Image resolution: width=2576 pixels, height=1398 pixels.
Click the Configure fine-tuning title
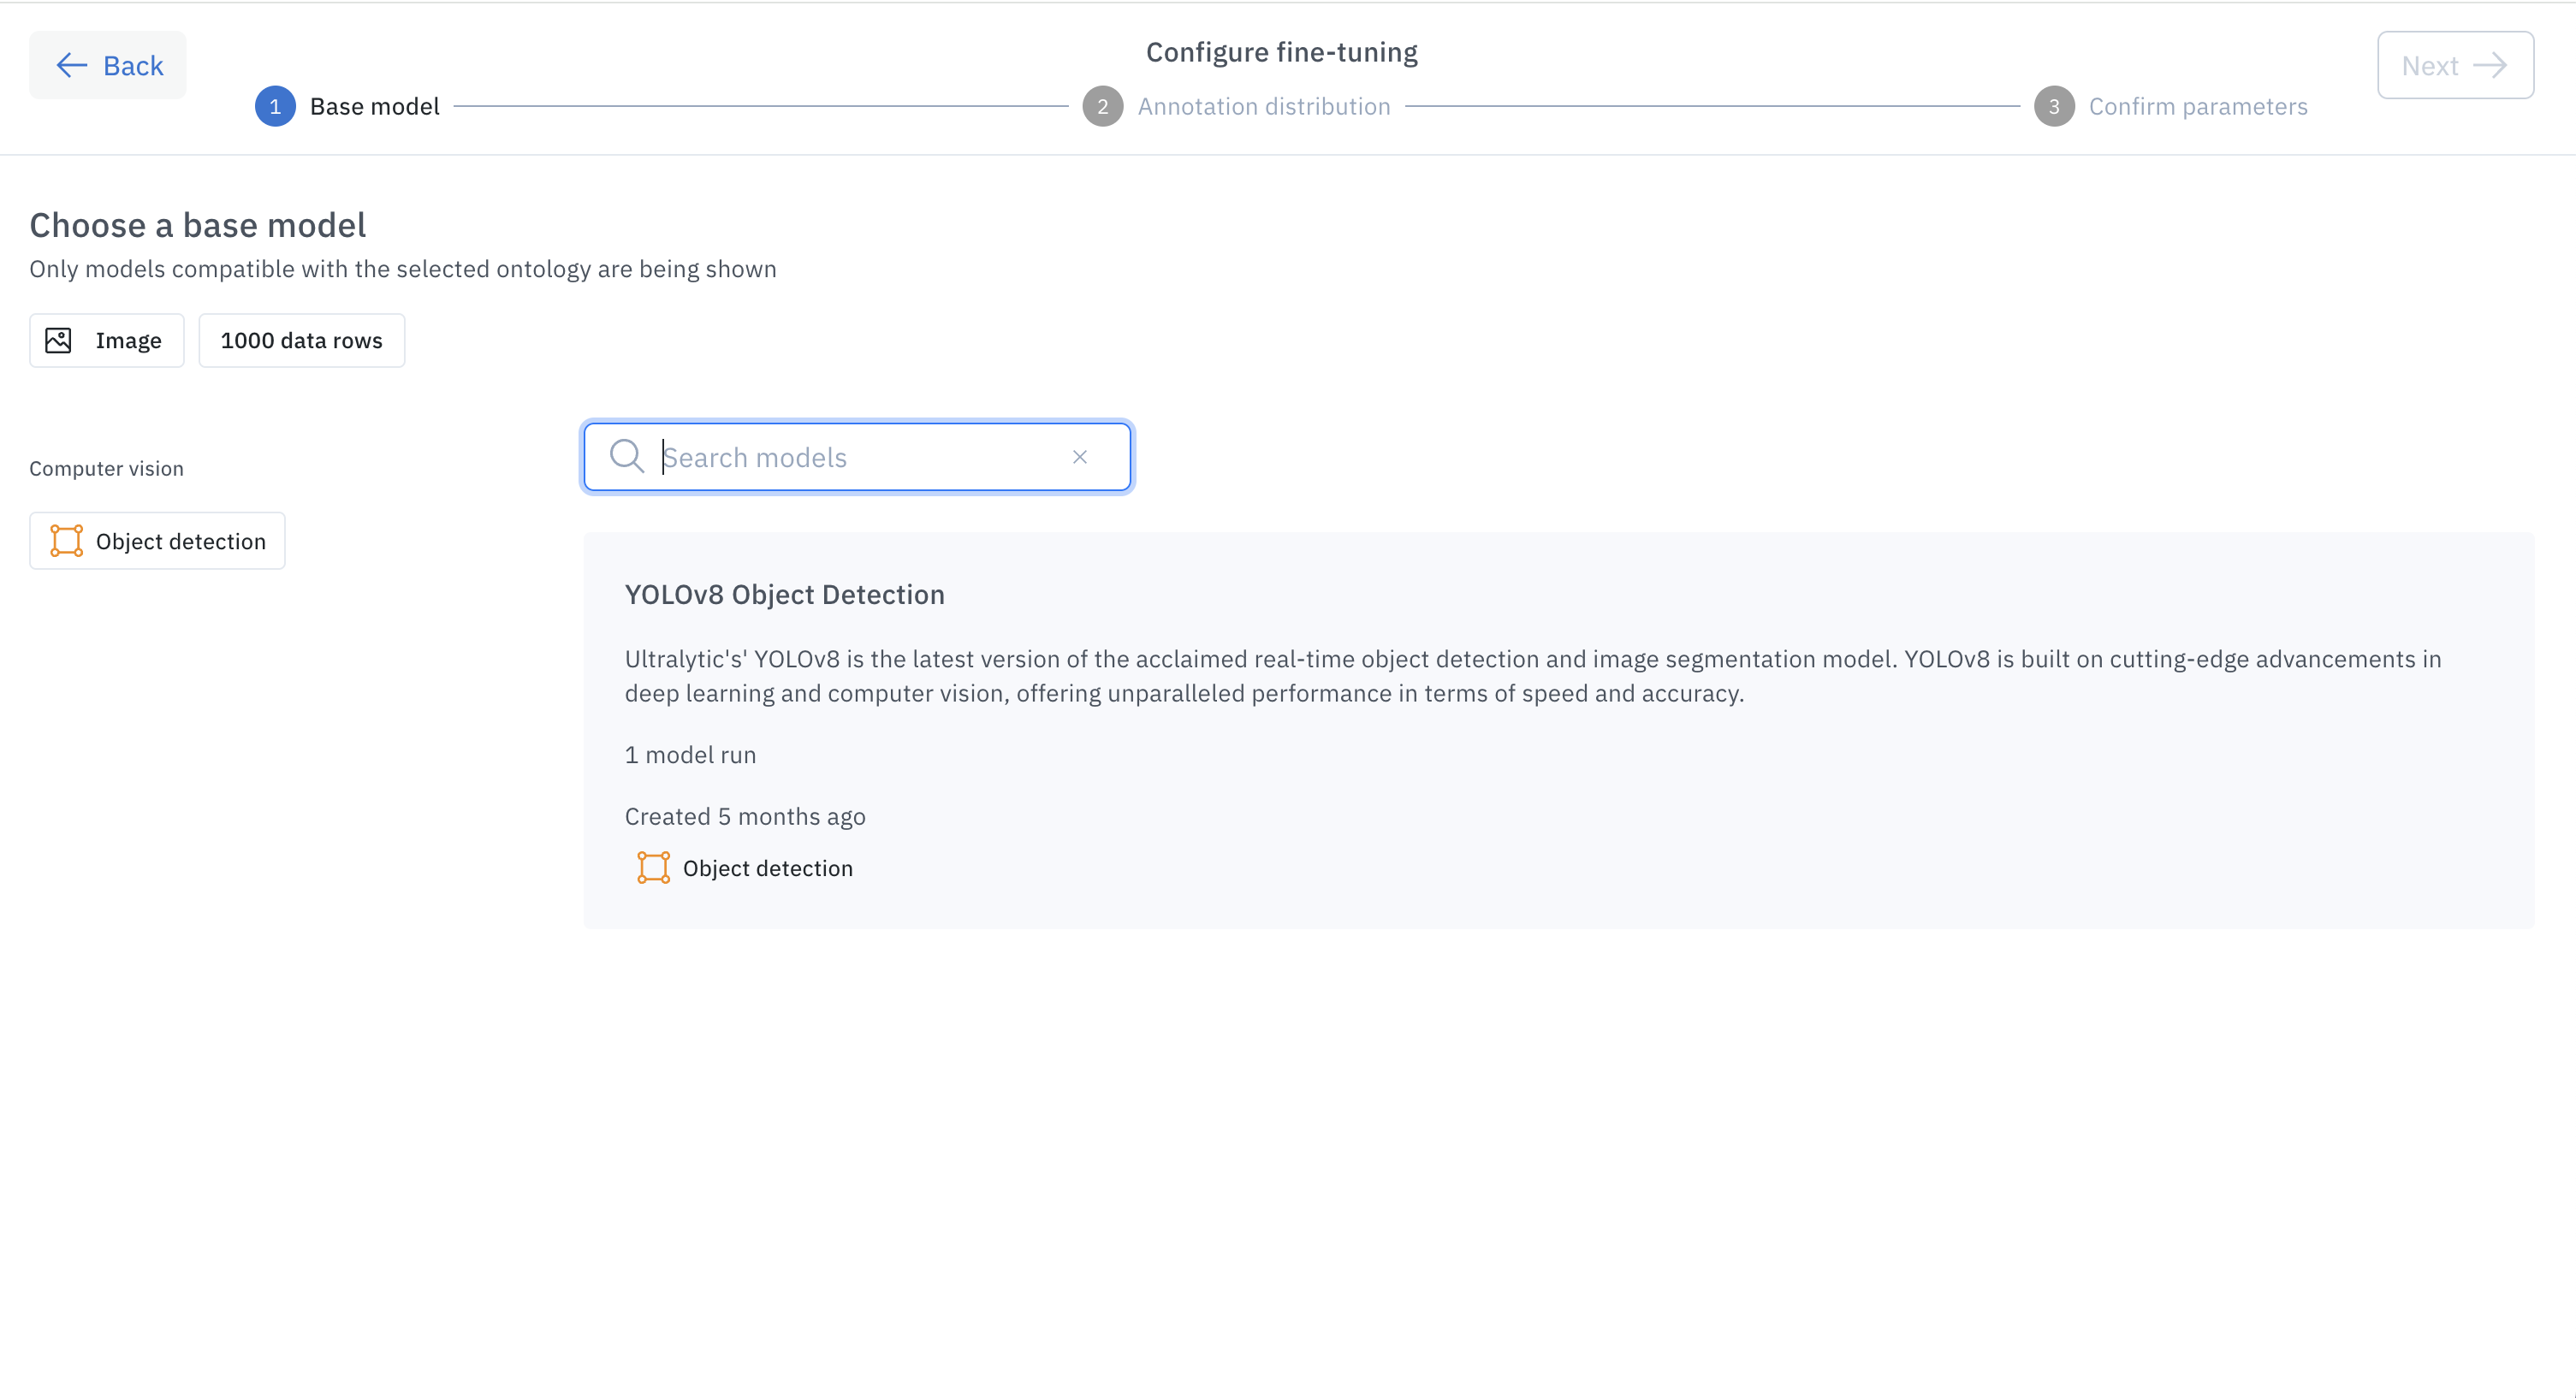click(x=1282, y=52)
